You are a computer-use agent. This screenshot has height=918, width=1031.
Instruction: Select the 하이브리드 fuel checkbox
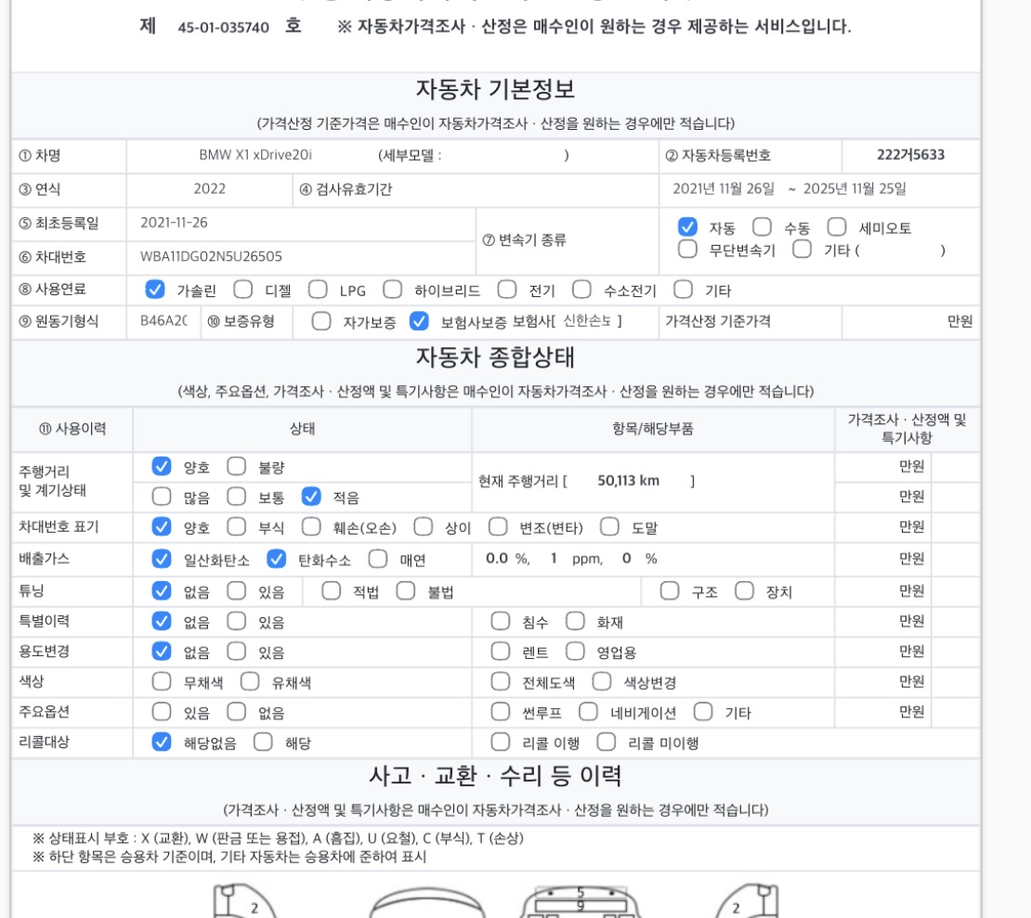[393, 290]
